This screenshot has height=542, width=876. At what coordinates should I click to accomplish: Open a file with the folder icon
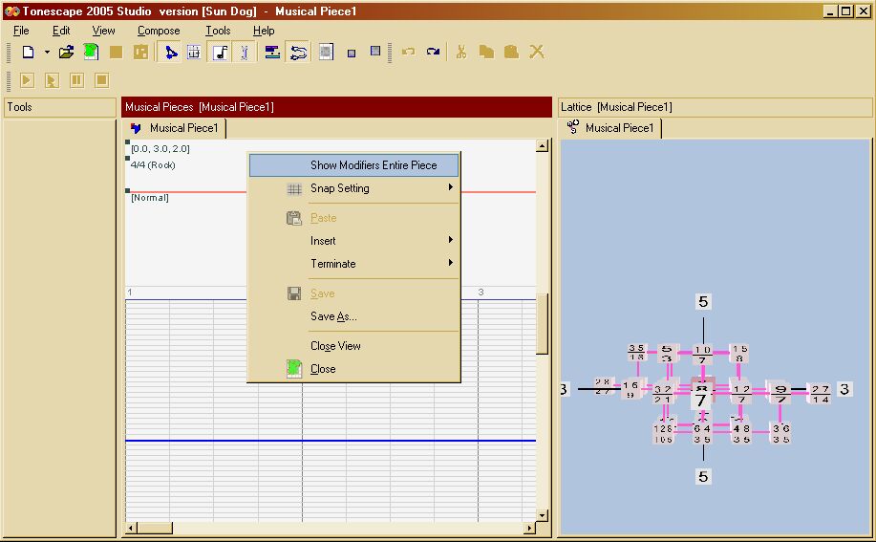(x=67, y=52)
